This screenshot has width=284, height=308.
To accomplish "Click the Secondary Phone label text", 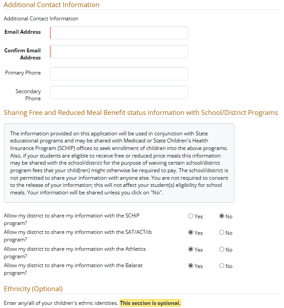I will pos(28,95).
